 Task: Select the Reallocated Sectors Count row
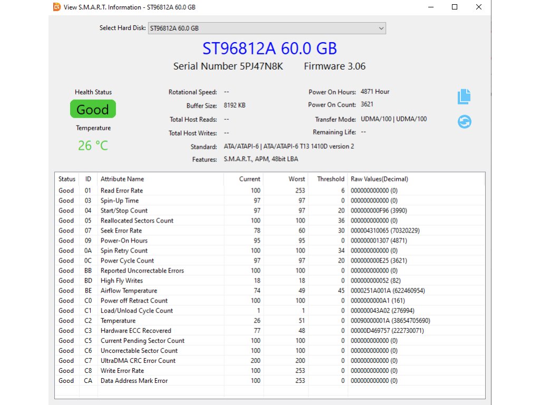click(269, 220)
